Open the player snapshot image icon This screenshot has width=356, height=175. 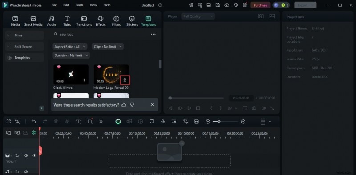pyautogui.click(x=272, y=16)
